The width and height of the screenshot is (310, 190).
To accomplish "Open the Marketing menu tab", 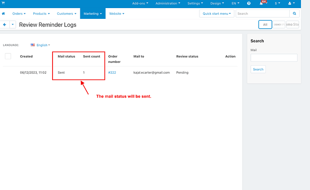I will tap(93, 14).
